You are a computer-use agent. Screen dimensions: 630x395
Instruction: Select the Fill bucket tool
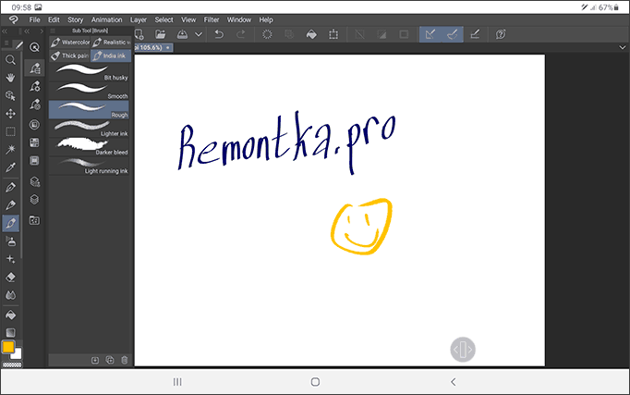click(x=10, y=315)
